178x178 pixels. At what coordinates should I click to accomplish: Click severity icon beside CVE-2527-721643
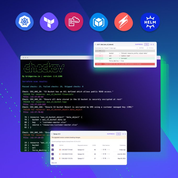pos(60,150)
